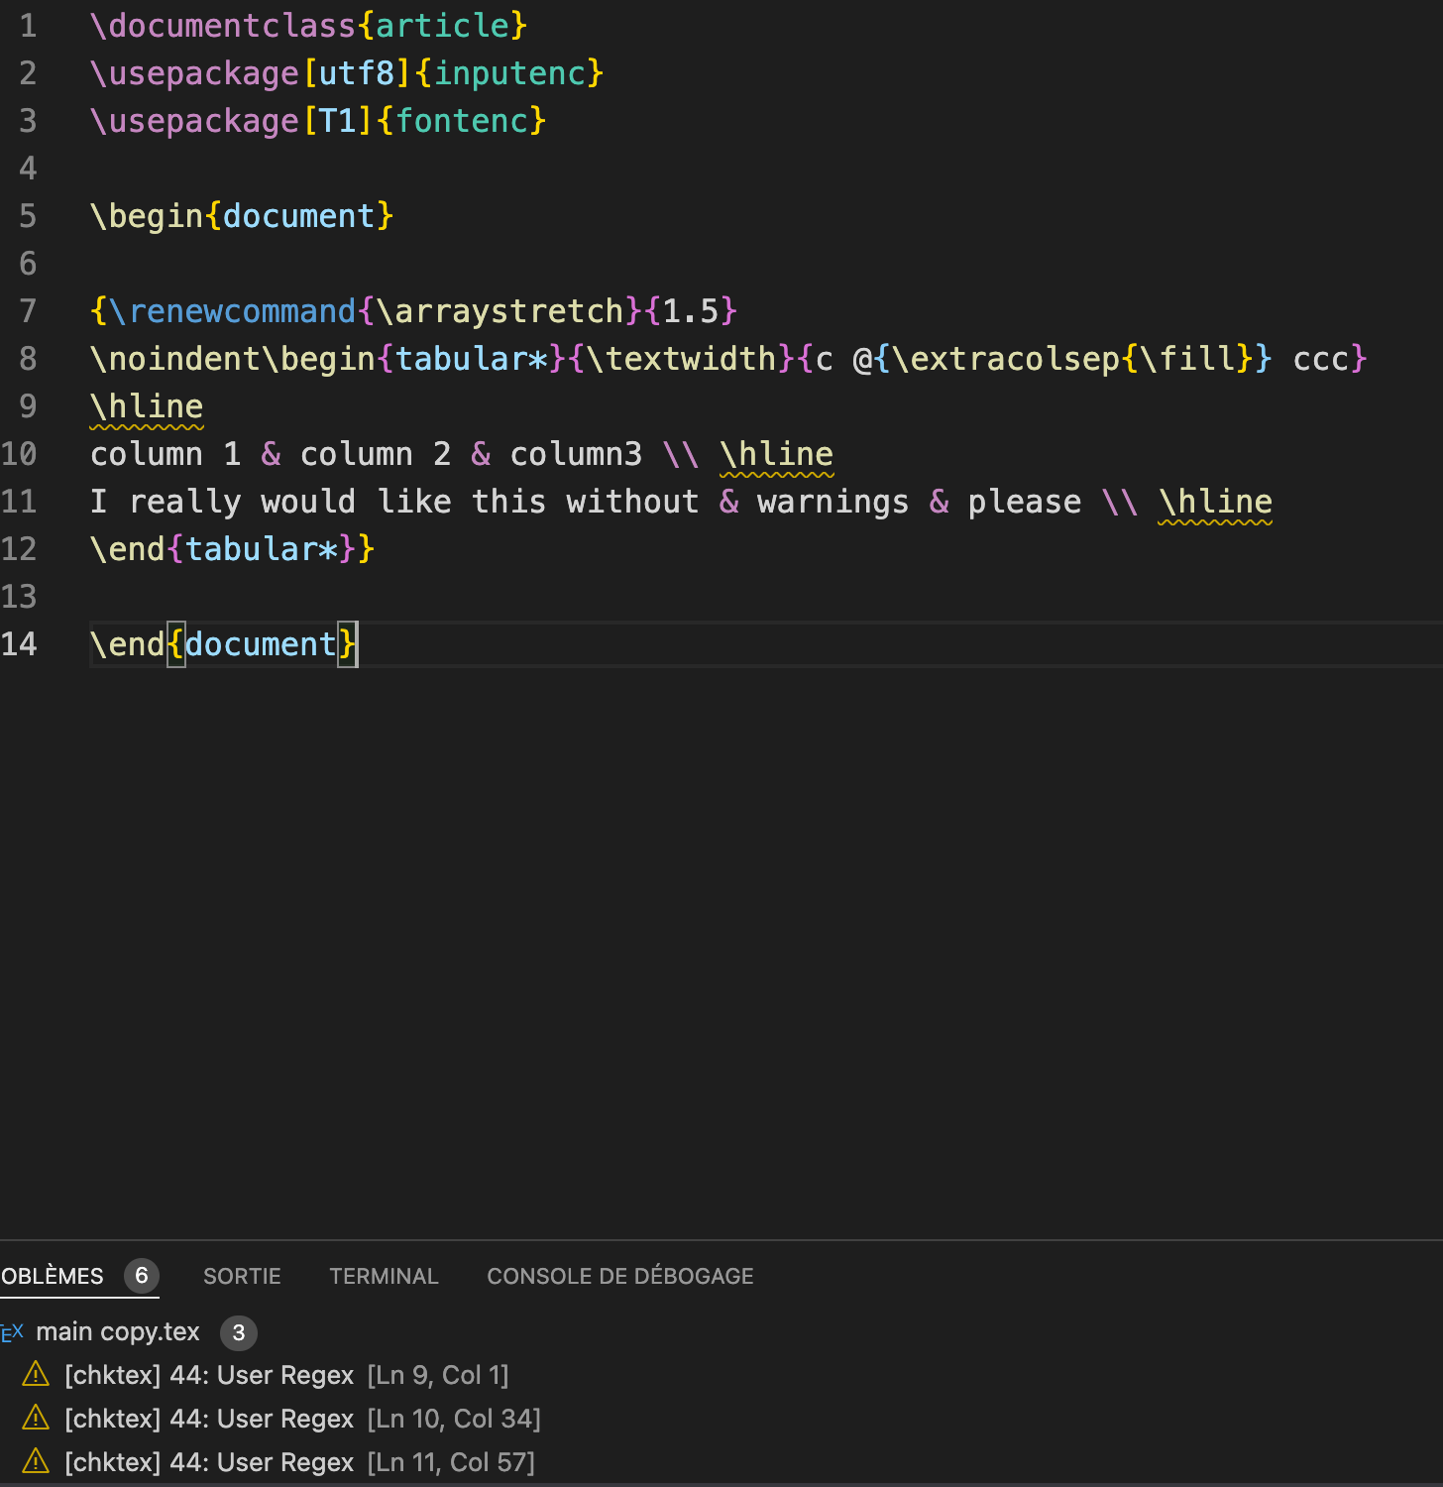Viewport: 1443px width, 1487px height.
Task: Click the warning triangle on the Ln 9 problem
Action: [36, 1375]
